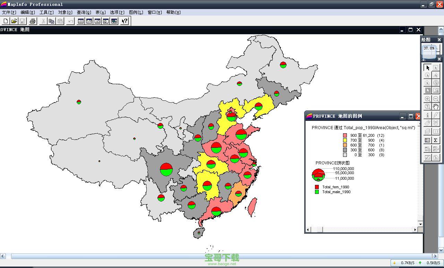Click the 37.8% zoom value field
The image size is (444, 268).
429,48
